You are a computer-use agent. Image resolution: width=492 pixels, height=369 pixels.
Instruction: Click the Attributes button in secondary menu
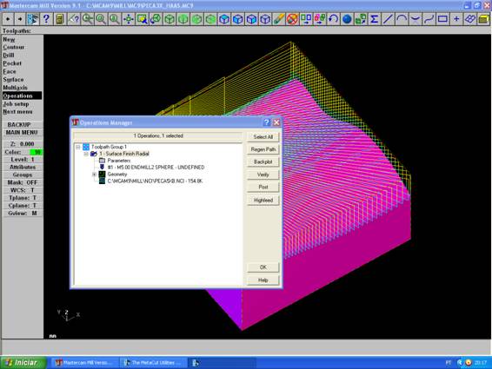point(22,167)
